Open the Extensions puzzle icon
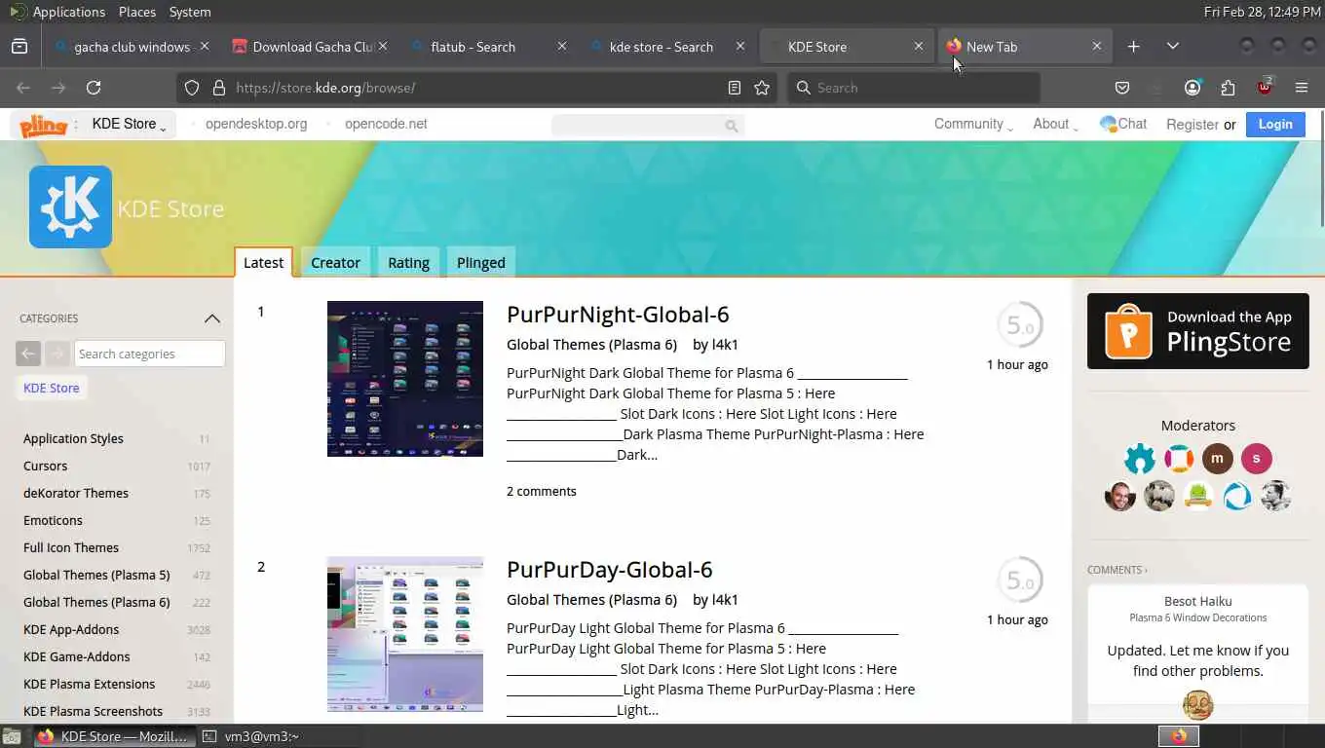Screen dimensions: 1325x748 (1228, 88)
